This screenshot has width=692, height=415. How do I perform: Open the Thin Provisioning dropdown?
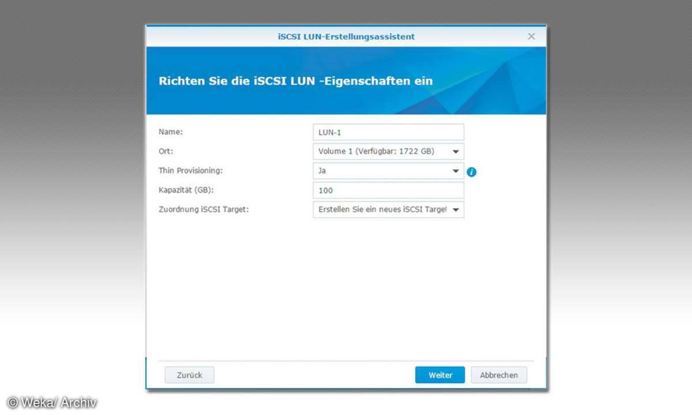(388, 171)
